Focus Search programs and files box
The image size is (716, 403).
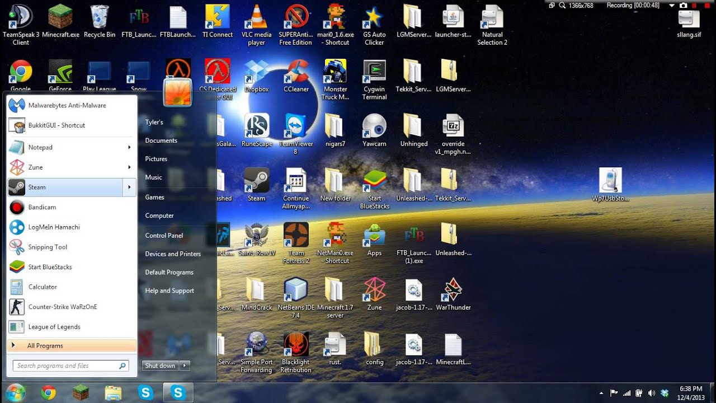[71, 365]
